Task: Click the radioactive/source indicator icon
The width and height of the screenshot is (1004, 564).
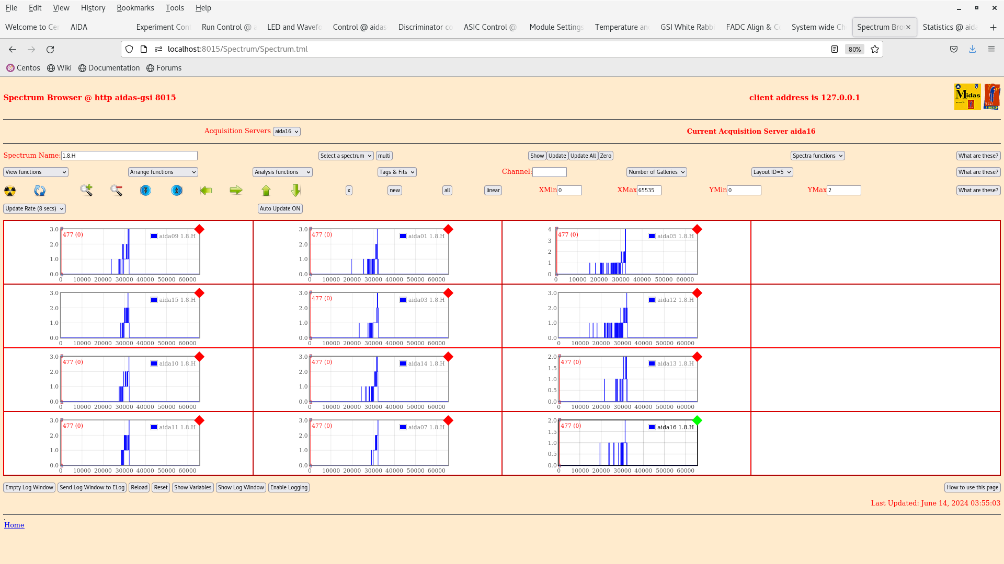Action: pyautogui.click(x=9, y=190)
